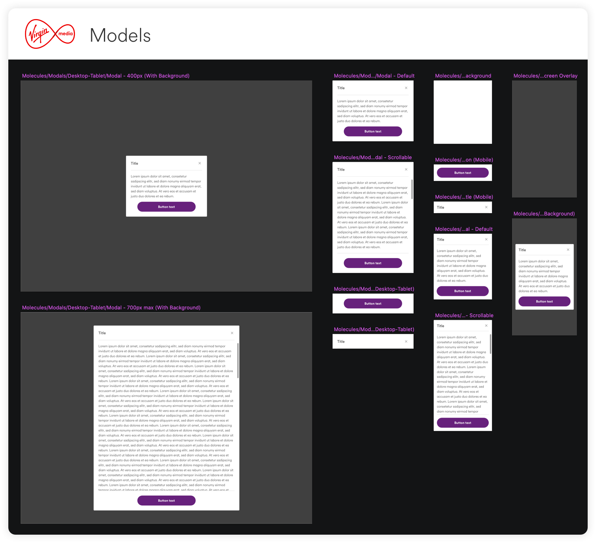Click the Virgin Media logo
596x543 pixels.
[x=50, y=34]
